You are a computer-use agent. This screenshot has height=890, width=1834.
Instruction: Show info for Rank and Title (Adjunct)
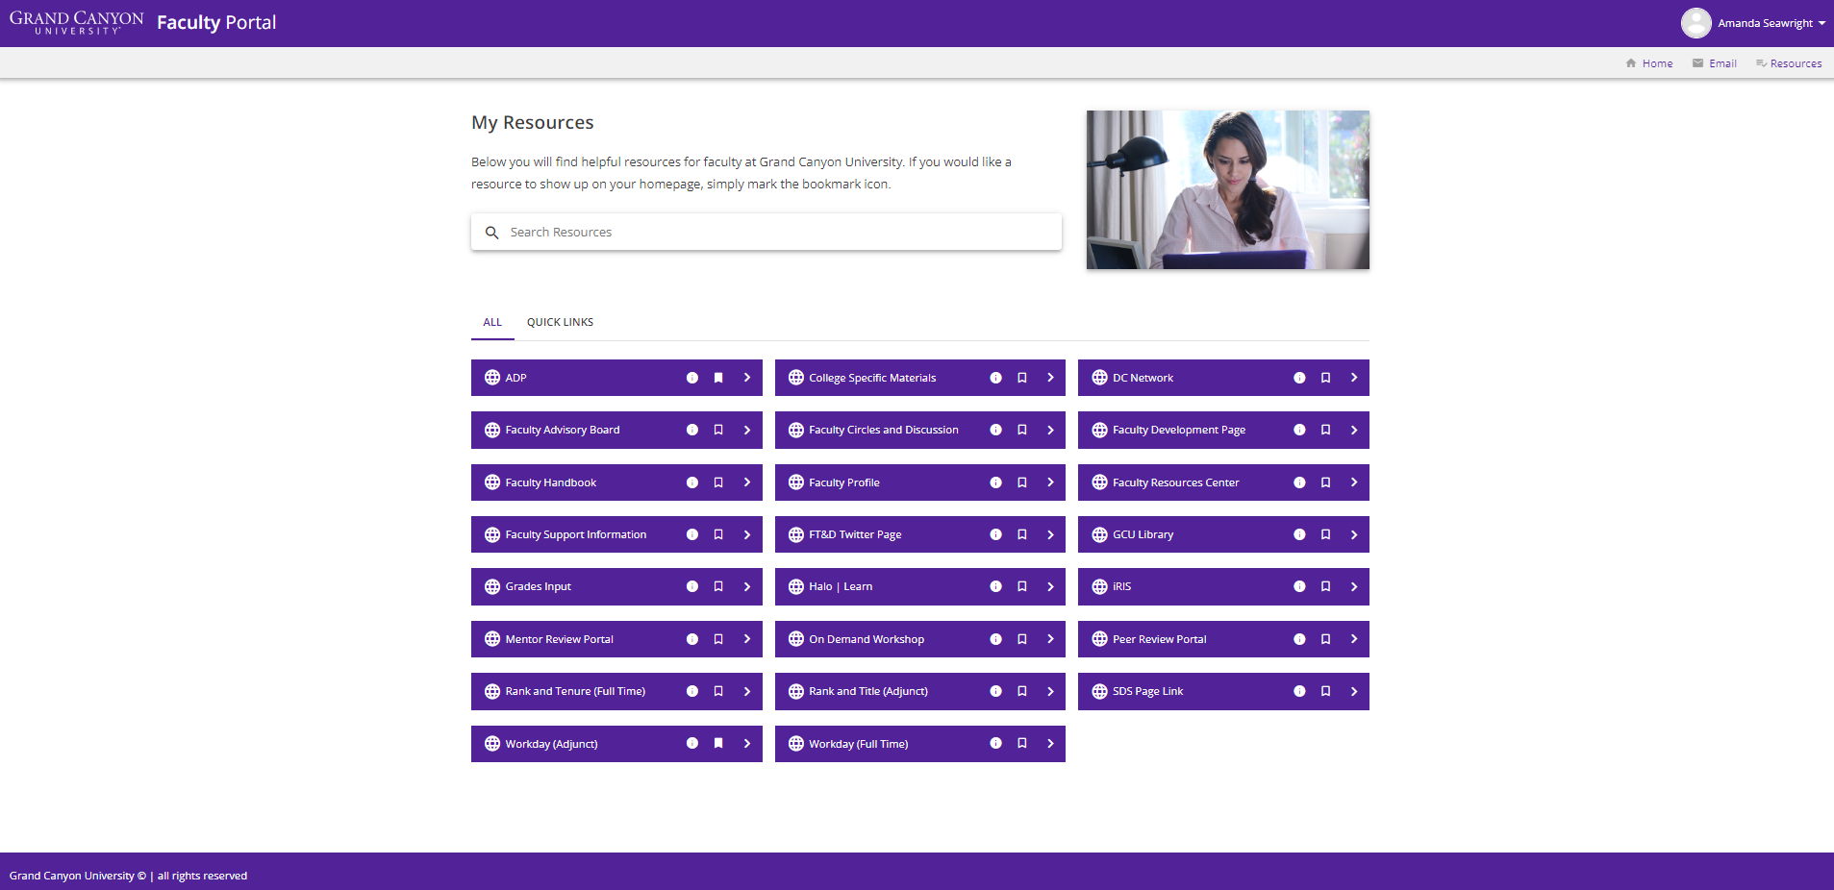pyautogui.click(x=996, y=691)
